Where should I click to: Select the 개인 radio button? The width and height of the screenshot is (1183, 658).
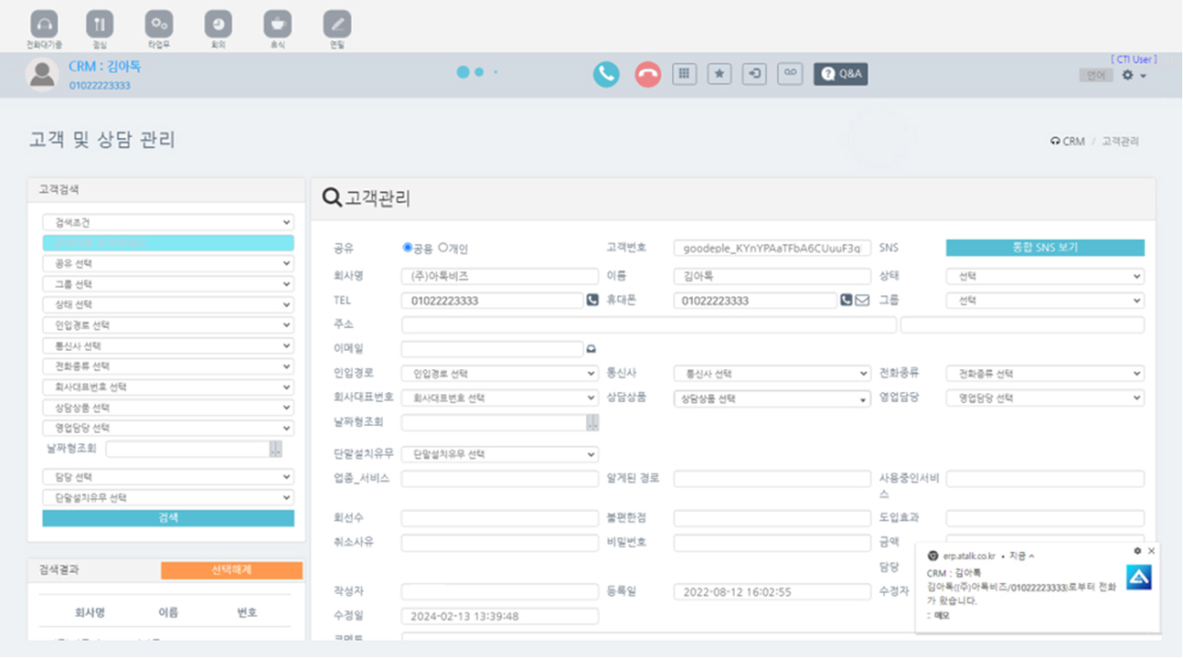443,248
